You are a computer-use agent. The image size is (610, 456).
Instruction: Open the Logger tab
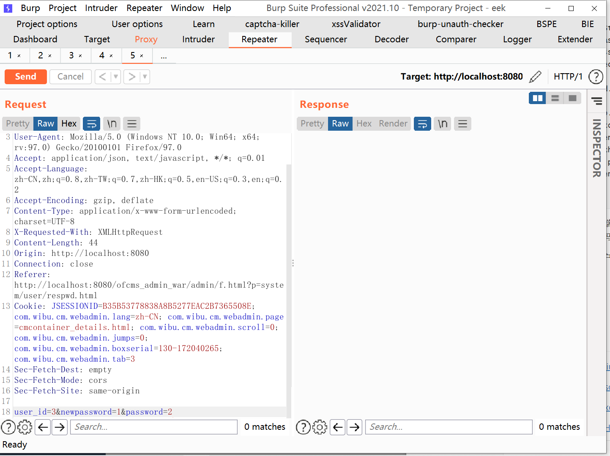[517, 39]
